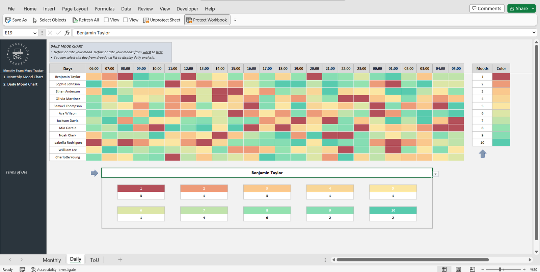The image size is (540, 272).
Task: Toggle the second View checkbox
Action: click(x=126, y=20)
